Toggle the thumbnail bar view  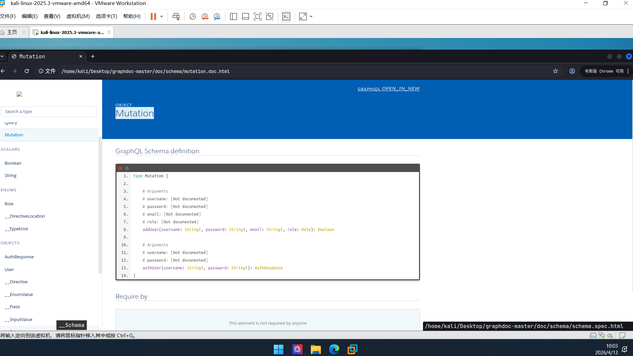pos(245,17)
